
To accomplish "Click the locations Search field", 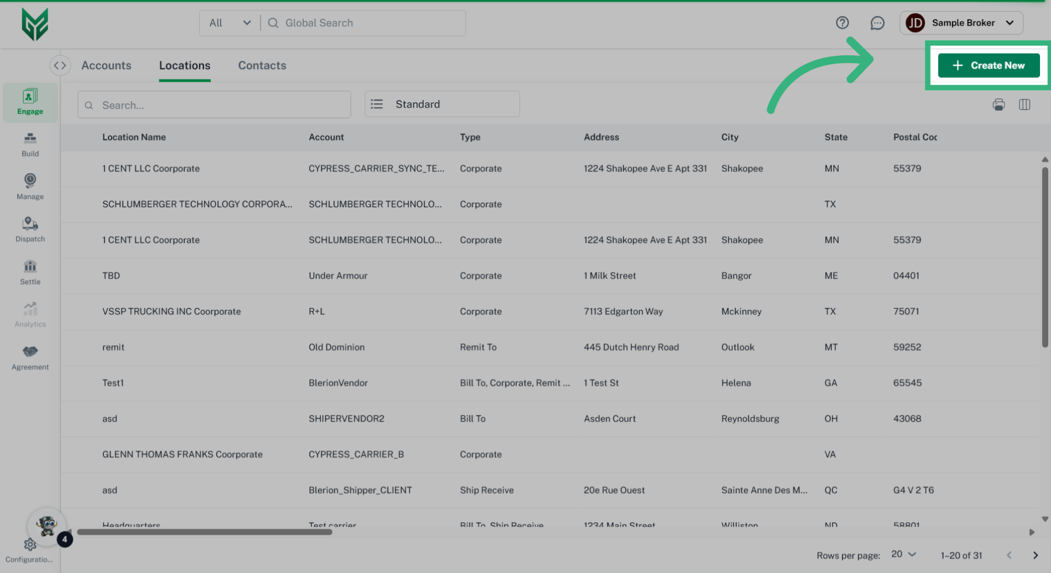I will click(214, 105).
